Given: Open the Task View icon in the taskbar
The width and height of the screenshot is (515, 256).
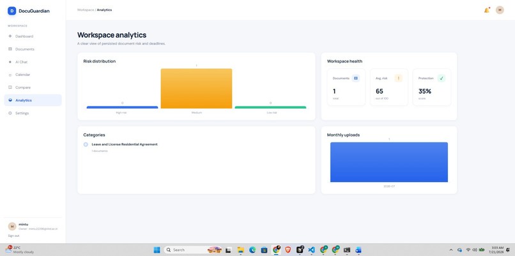Looking at the screenshot, I should pyautogui.click(x=228, y=250).
